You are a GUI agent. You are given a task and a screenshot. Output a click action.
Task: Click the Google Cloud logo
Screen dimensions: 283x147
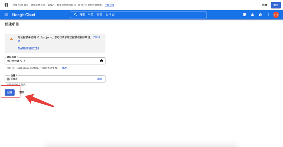pyautogui.click(x=24, y=15)
